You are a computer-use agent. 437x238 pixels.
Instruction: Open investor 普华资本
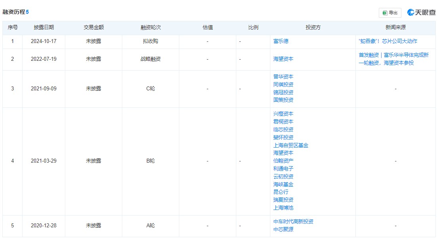283,77
